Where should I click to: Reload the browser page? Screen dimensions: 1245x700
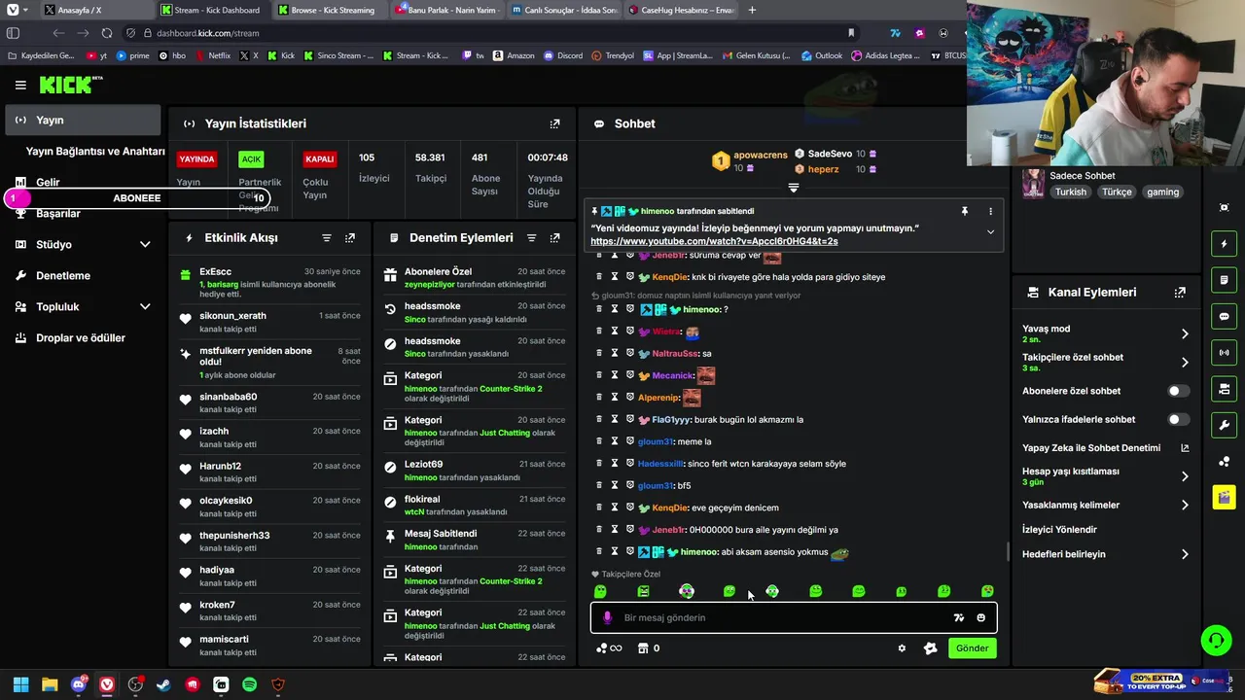pyautogui.click(x=107, y=33)
